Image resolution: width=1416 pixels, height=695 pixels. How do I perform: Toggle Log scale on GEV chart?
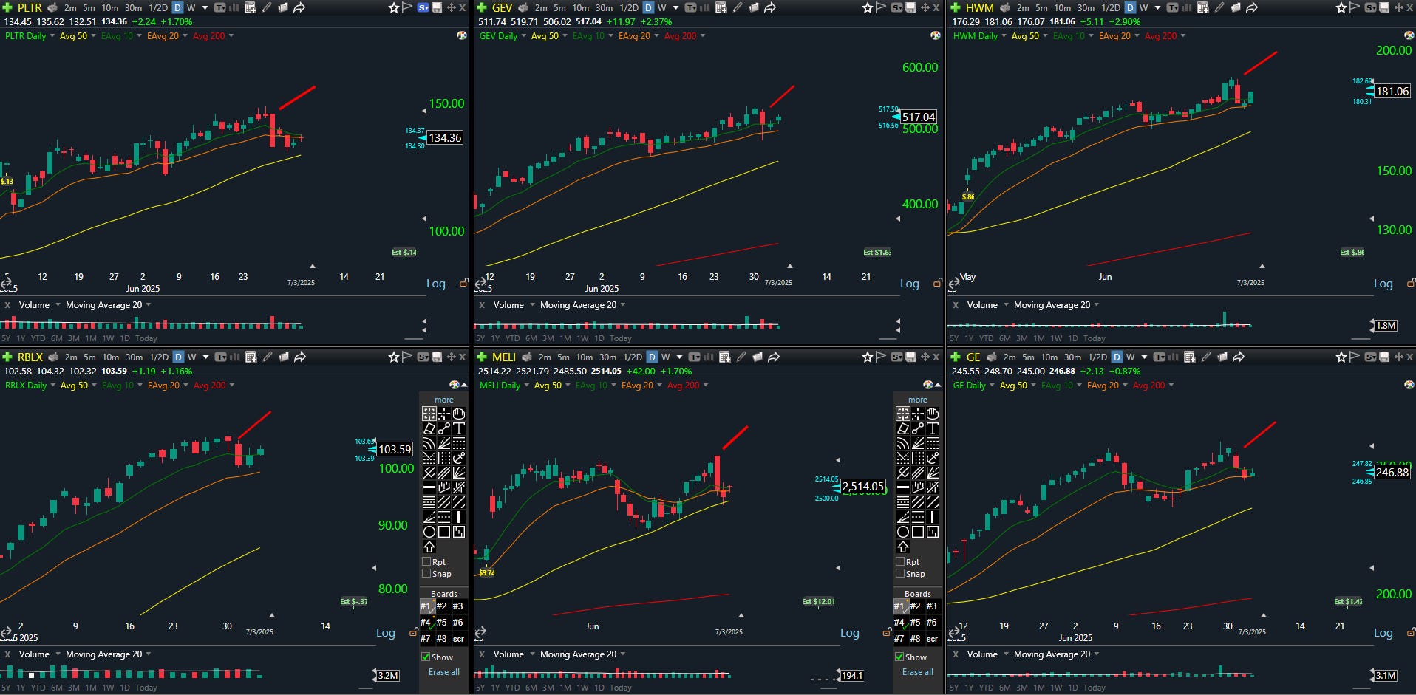tap(910, 284)
